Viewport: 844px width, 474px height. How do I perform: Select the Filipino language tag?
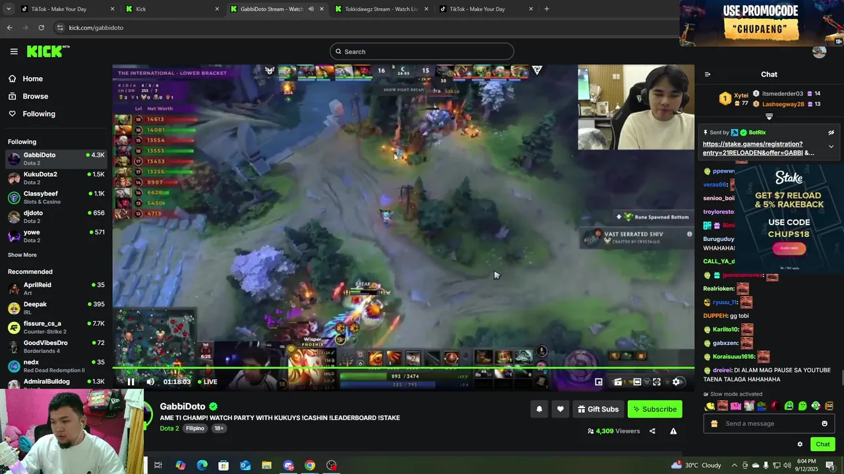point(195,429)
